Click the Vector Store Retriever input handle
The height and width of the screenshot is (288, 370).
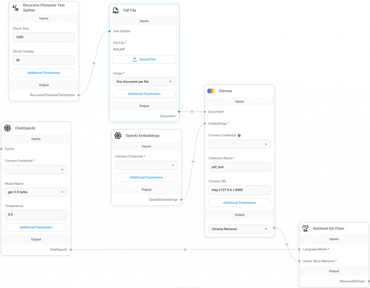coord(299,261)
